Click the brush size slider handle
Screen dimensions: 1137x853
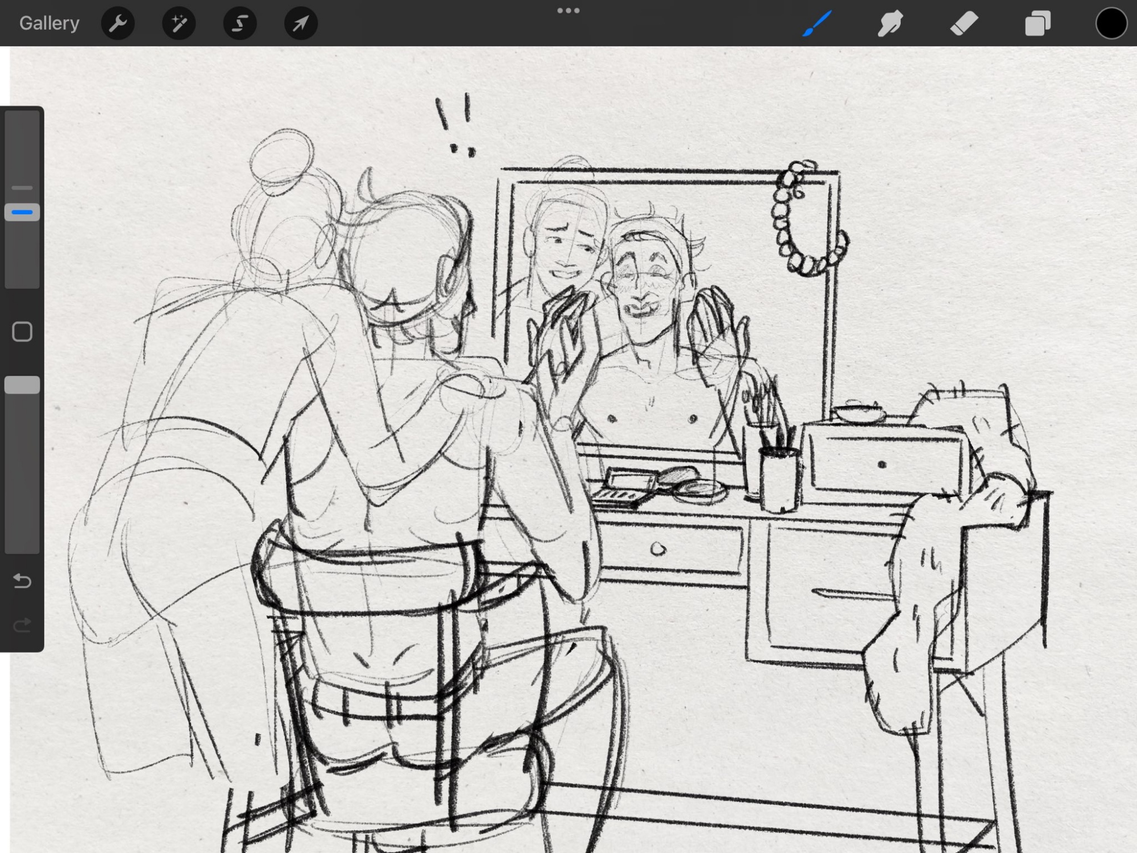click(x=22, y=212)
